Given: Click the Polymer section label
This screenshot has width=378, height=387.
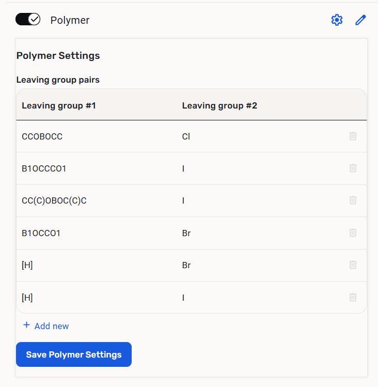Looking at the screenshot, I should point(70,20).
